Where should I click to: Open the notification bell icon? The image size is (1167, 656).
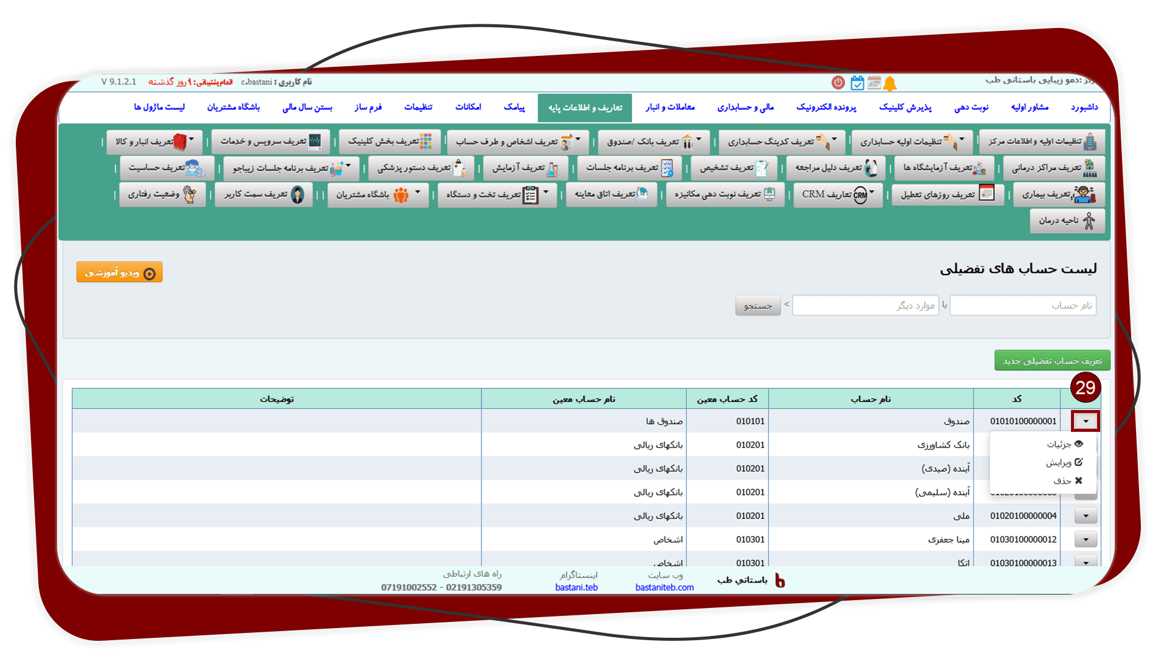890,83
